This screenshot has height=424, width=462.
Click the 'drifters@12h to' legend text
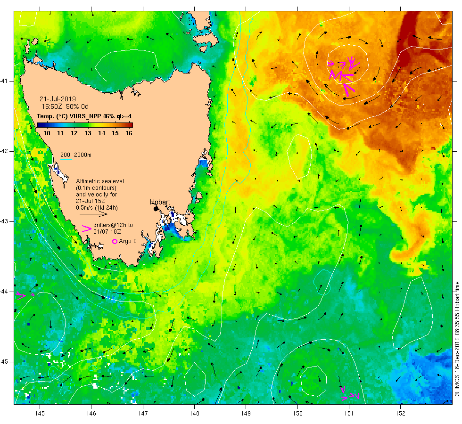113,225
